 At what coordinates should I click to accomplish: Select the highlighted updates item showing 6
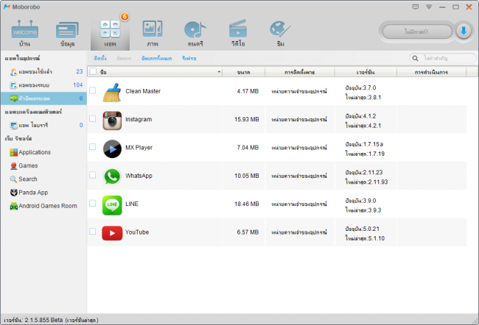point(43,99)
